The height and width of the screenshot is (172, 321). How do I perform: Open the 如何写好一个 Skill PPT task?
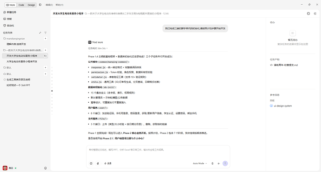18,85
